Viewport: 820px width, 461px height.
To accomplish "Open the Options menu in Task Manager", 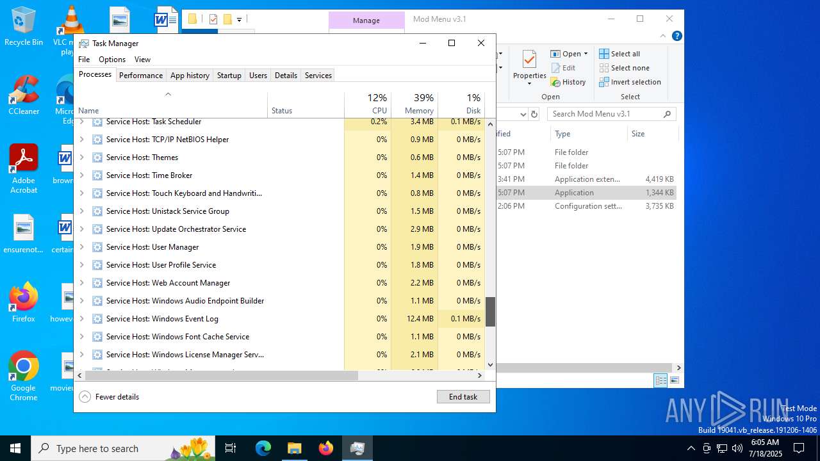I will [112, 60].
